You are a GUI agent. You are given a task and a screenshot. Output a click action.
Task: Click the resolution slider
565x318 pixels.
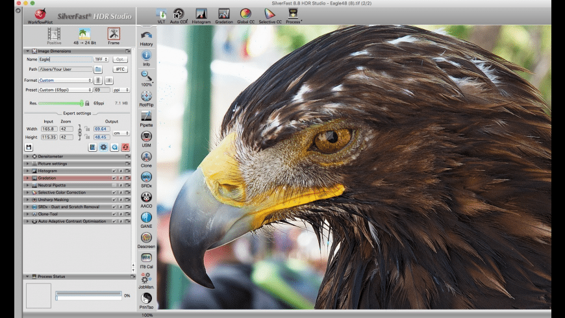(60, 103)
